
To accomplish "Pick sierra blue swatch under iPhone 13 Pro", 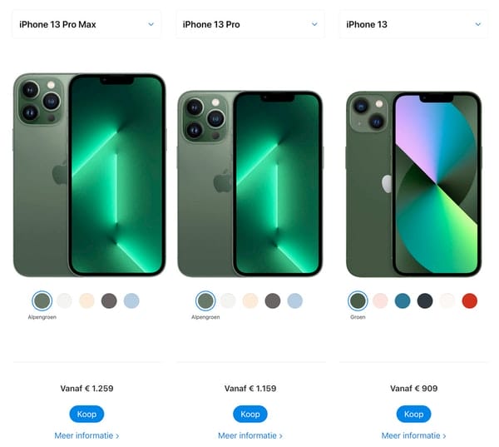I will coord(295,300).
